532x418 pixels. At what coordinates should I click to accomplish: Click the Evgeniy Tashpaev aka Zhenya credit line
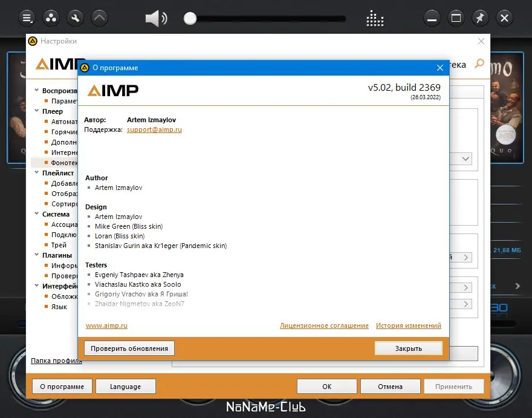(139, 275)
